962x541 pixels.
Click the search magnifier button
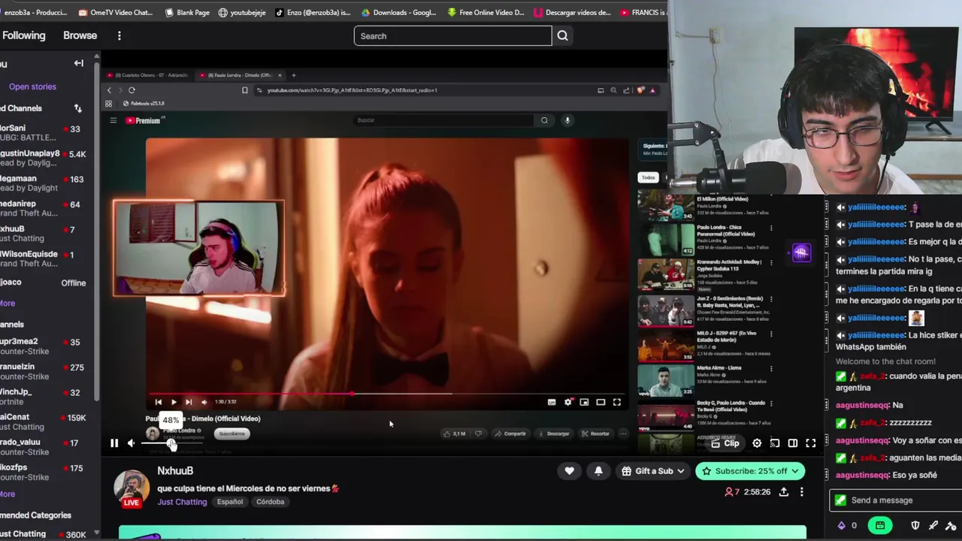tap(562, 35)
